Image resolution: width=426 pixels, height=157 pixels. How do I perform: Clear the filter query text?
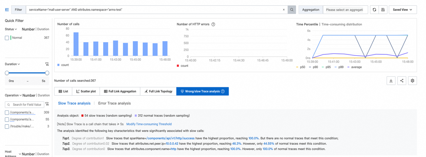[283, 10]
